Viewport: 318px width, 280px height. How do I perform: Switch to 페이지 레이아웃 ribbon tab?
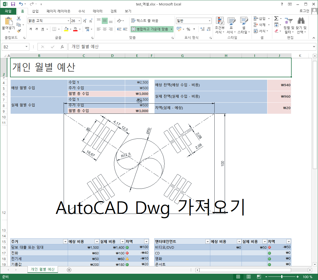point(58,11)
